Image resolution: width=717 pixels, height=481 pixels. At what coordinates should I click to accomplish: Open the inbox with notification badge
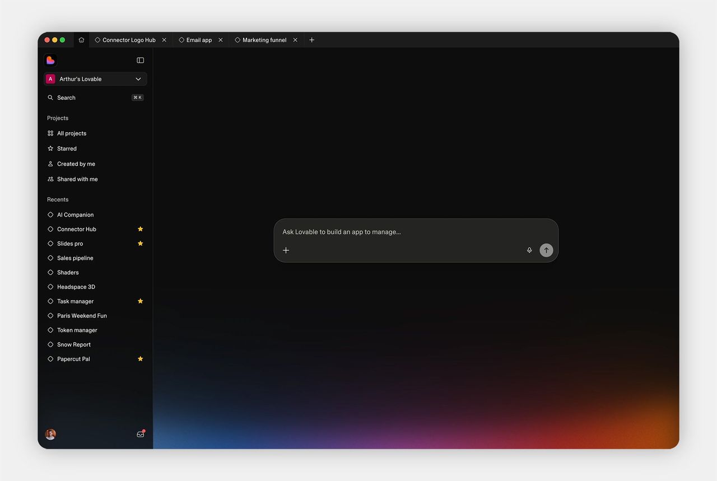coord(140,434)
